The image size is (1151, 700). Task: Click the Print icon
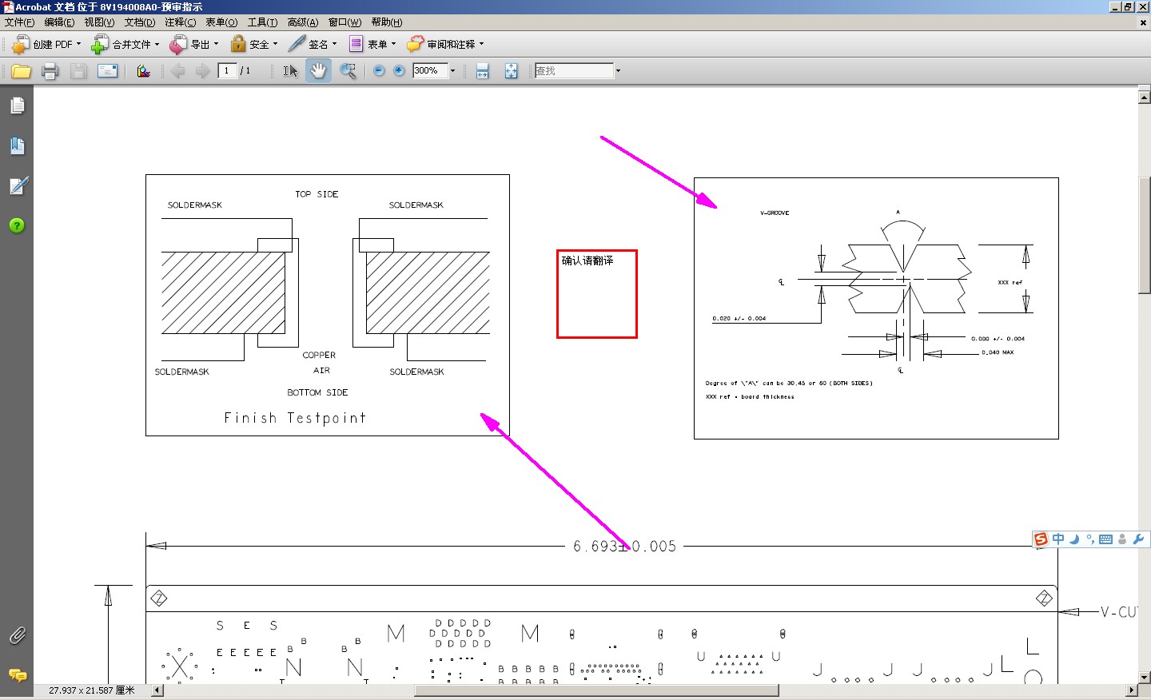(x=50, y=71)
